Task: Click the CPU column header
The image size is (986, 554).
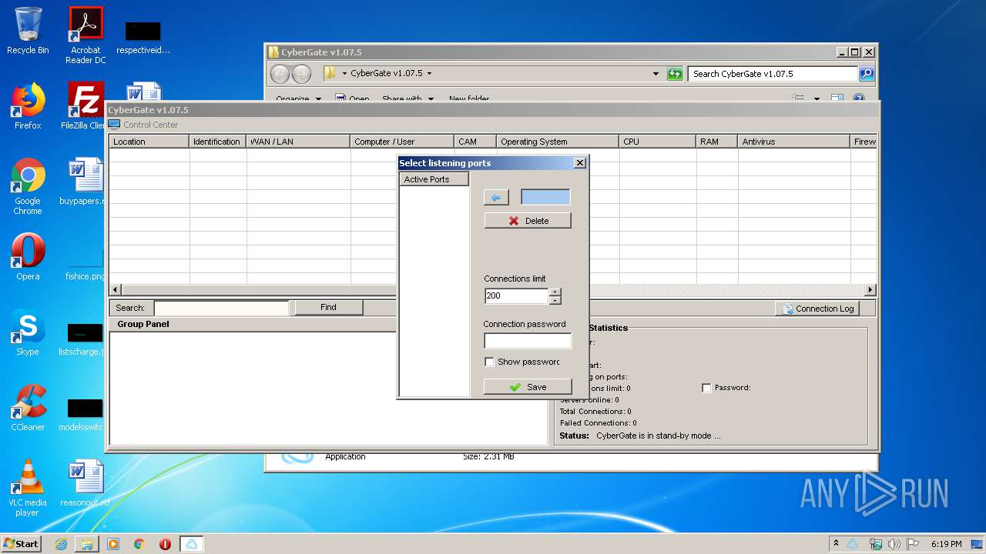Action: pyautogui.click(x=657, y=142)
